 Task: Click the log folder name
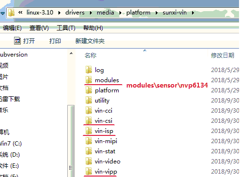click(99, 70)
